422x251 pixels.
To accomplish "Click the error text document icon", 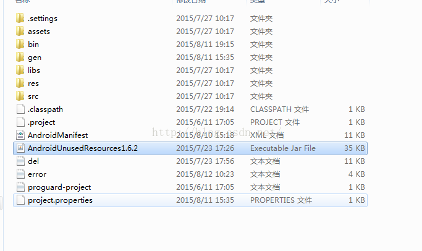I will coord(20,174).
